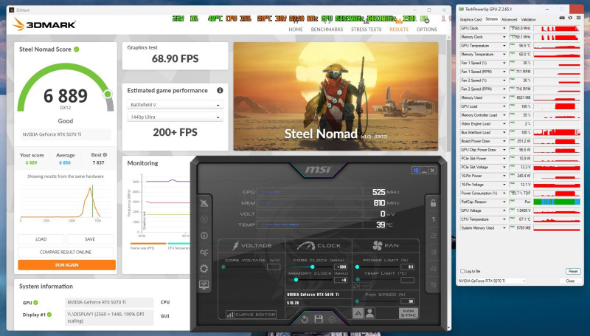Toggle the Afterburner profile lock icon
This screenshot has height=336, width=590.
(x=433, y=203)
